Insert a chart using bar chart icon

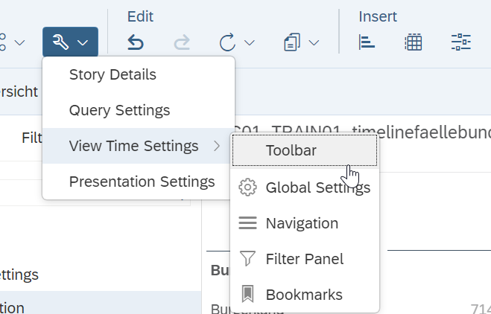point(367,42)
